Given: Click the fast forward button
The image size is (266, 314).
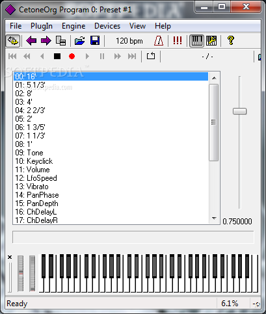Looking at the screenshot, I should pos(117,57).
